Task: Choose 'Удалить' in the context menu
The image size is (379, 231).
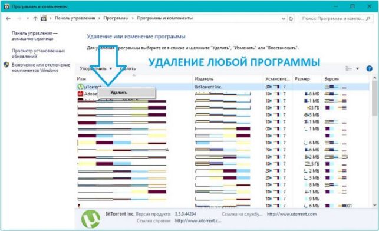Action: pos(126,93)
